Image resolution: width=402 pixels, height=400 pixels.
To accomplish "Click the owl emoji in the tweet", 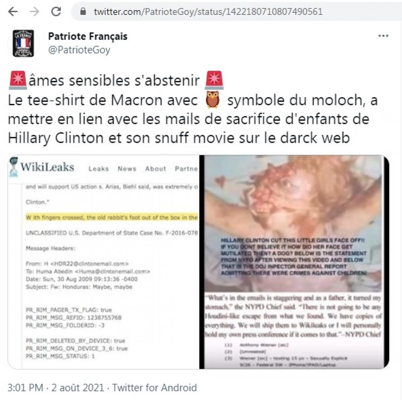I will (x=213, y=100).
